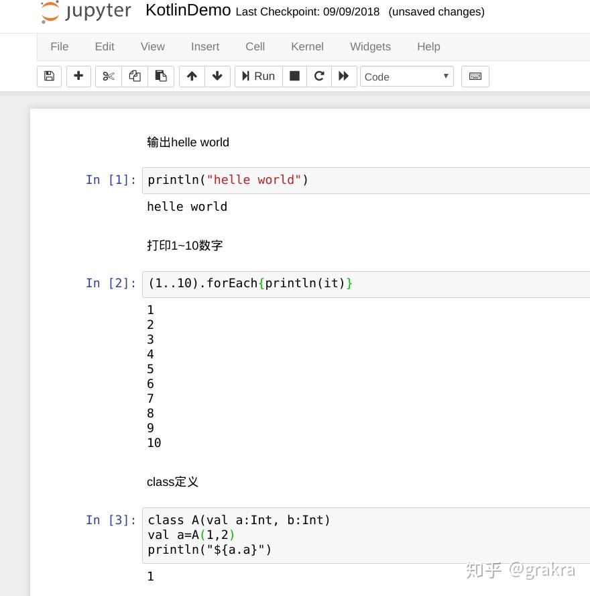Cut the selected cell using the scissors icon
The width and height of the screenshot is (590, 596).
coord(108,76)
